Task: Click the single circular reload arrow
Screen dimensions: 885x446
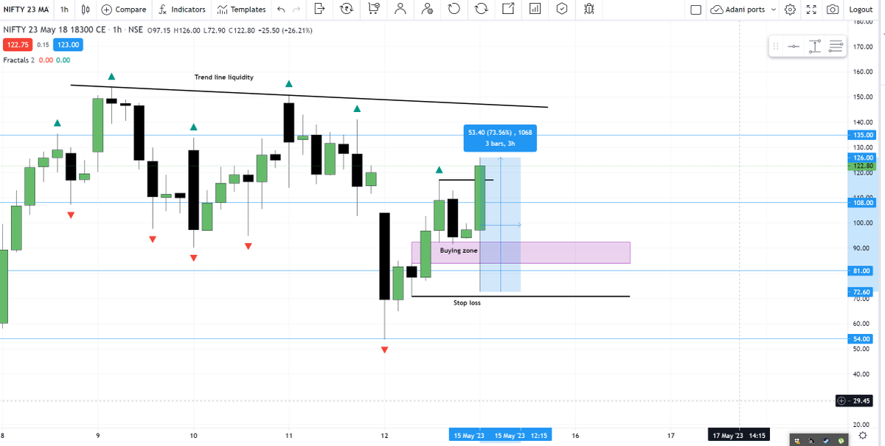Action: (454, 10)
